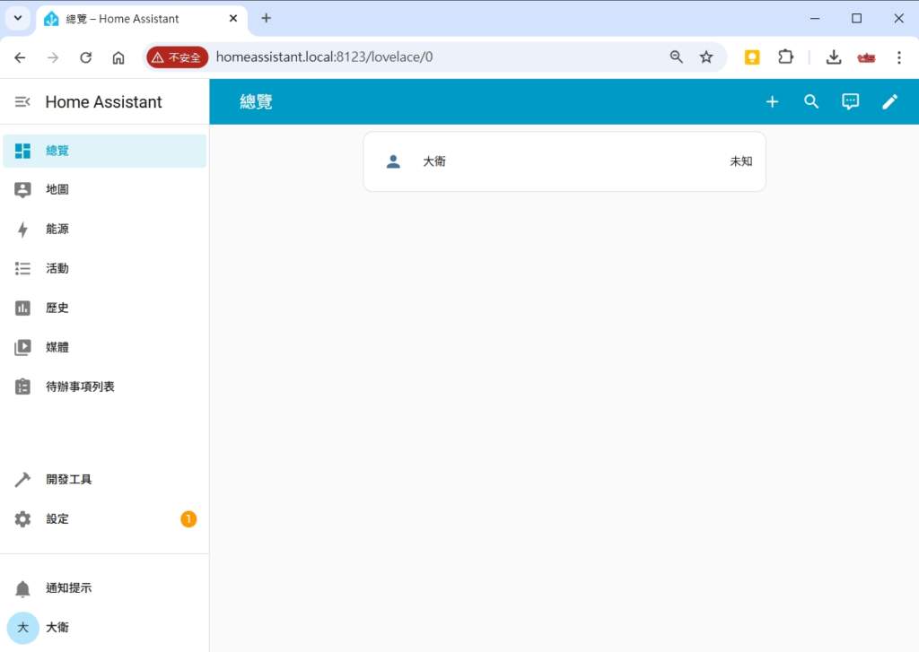The height and width of the screenshot is (652, 919).
Task: Open the Assist chat icon
Action: [850, 102]
